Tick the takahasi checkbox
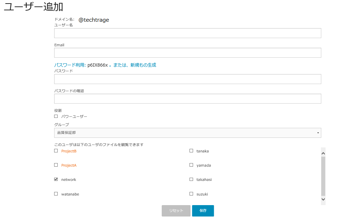Image resolution: width=353 pixels, height=219 pixels. click(191, 179)
